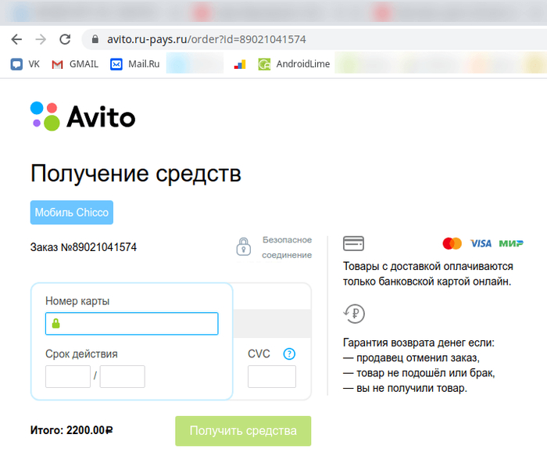547x456 pixels.
Task: Open the Mail.Ru bookmark
Action: 135,64
